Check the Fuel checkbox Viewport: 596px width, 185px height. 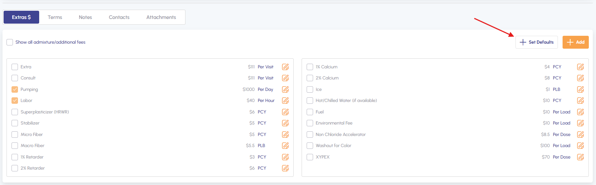(310, 112)
